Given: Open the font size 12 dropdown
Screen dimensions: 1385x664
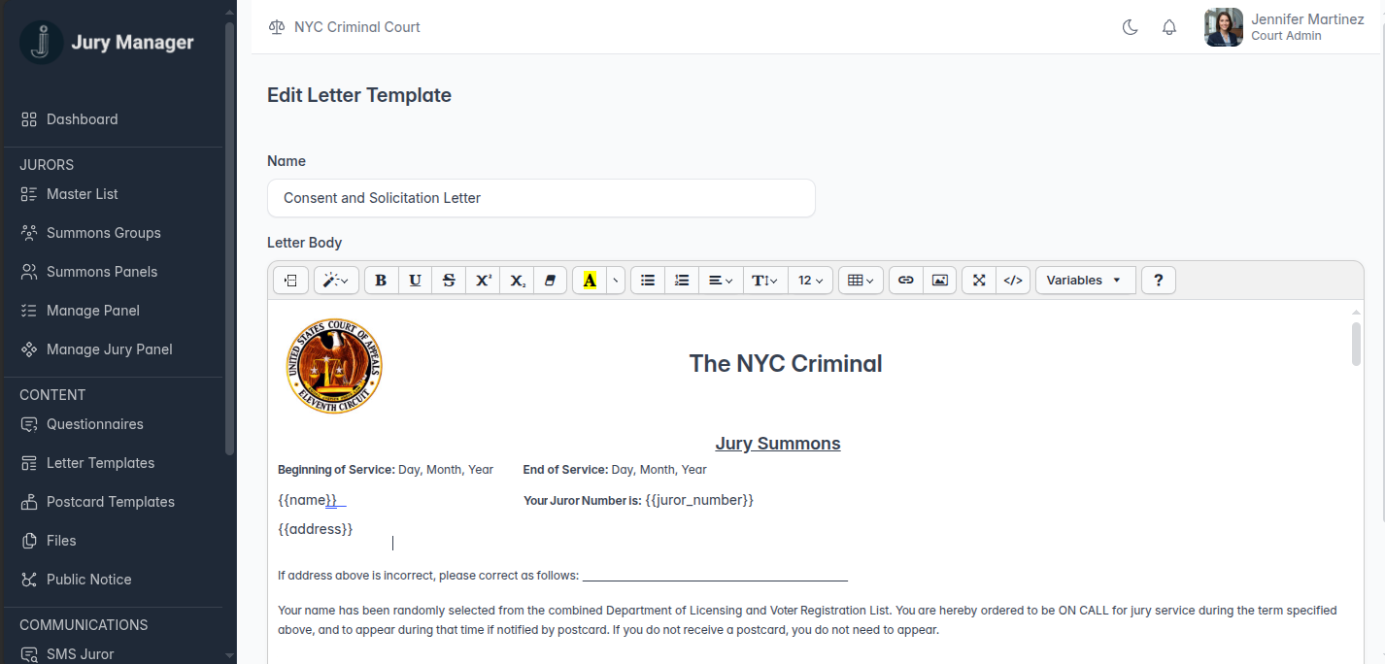Looking at the screenshot, I should (810, 281).
